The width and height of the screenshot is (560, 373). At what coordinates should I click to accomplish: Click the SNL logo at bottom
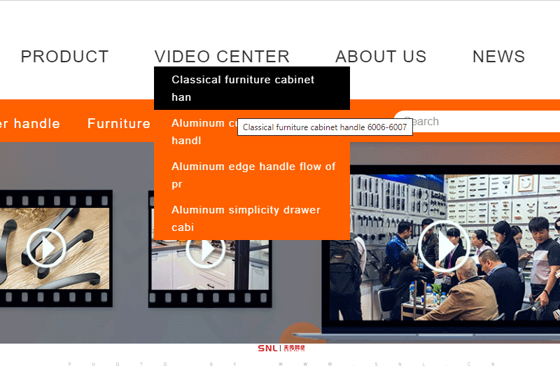(281, 348)
